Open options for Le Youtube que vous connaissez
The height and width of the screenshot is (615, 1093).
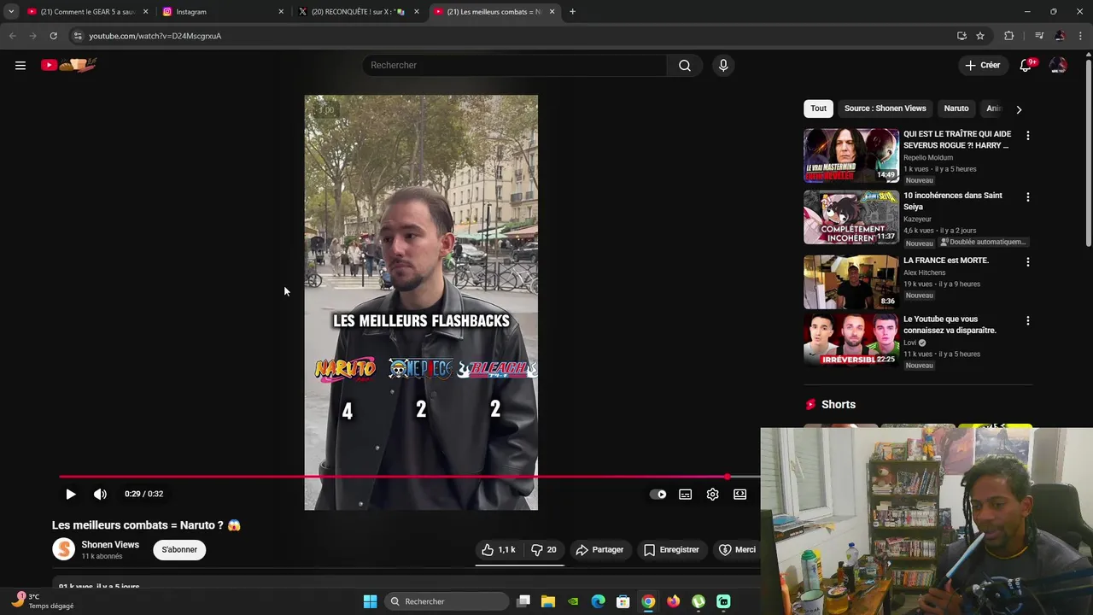(1027, 320)
